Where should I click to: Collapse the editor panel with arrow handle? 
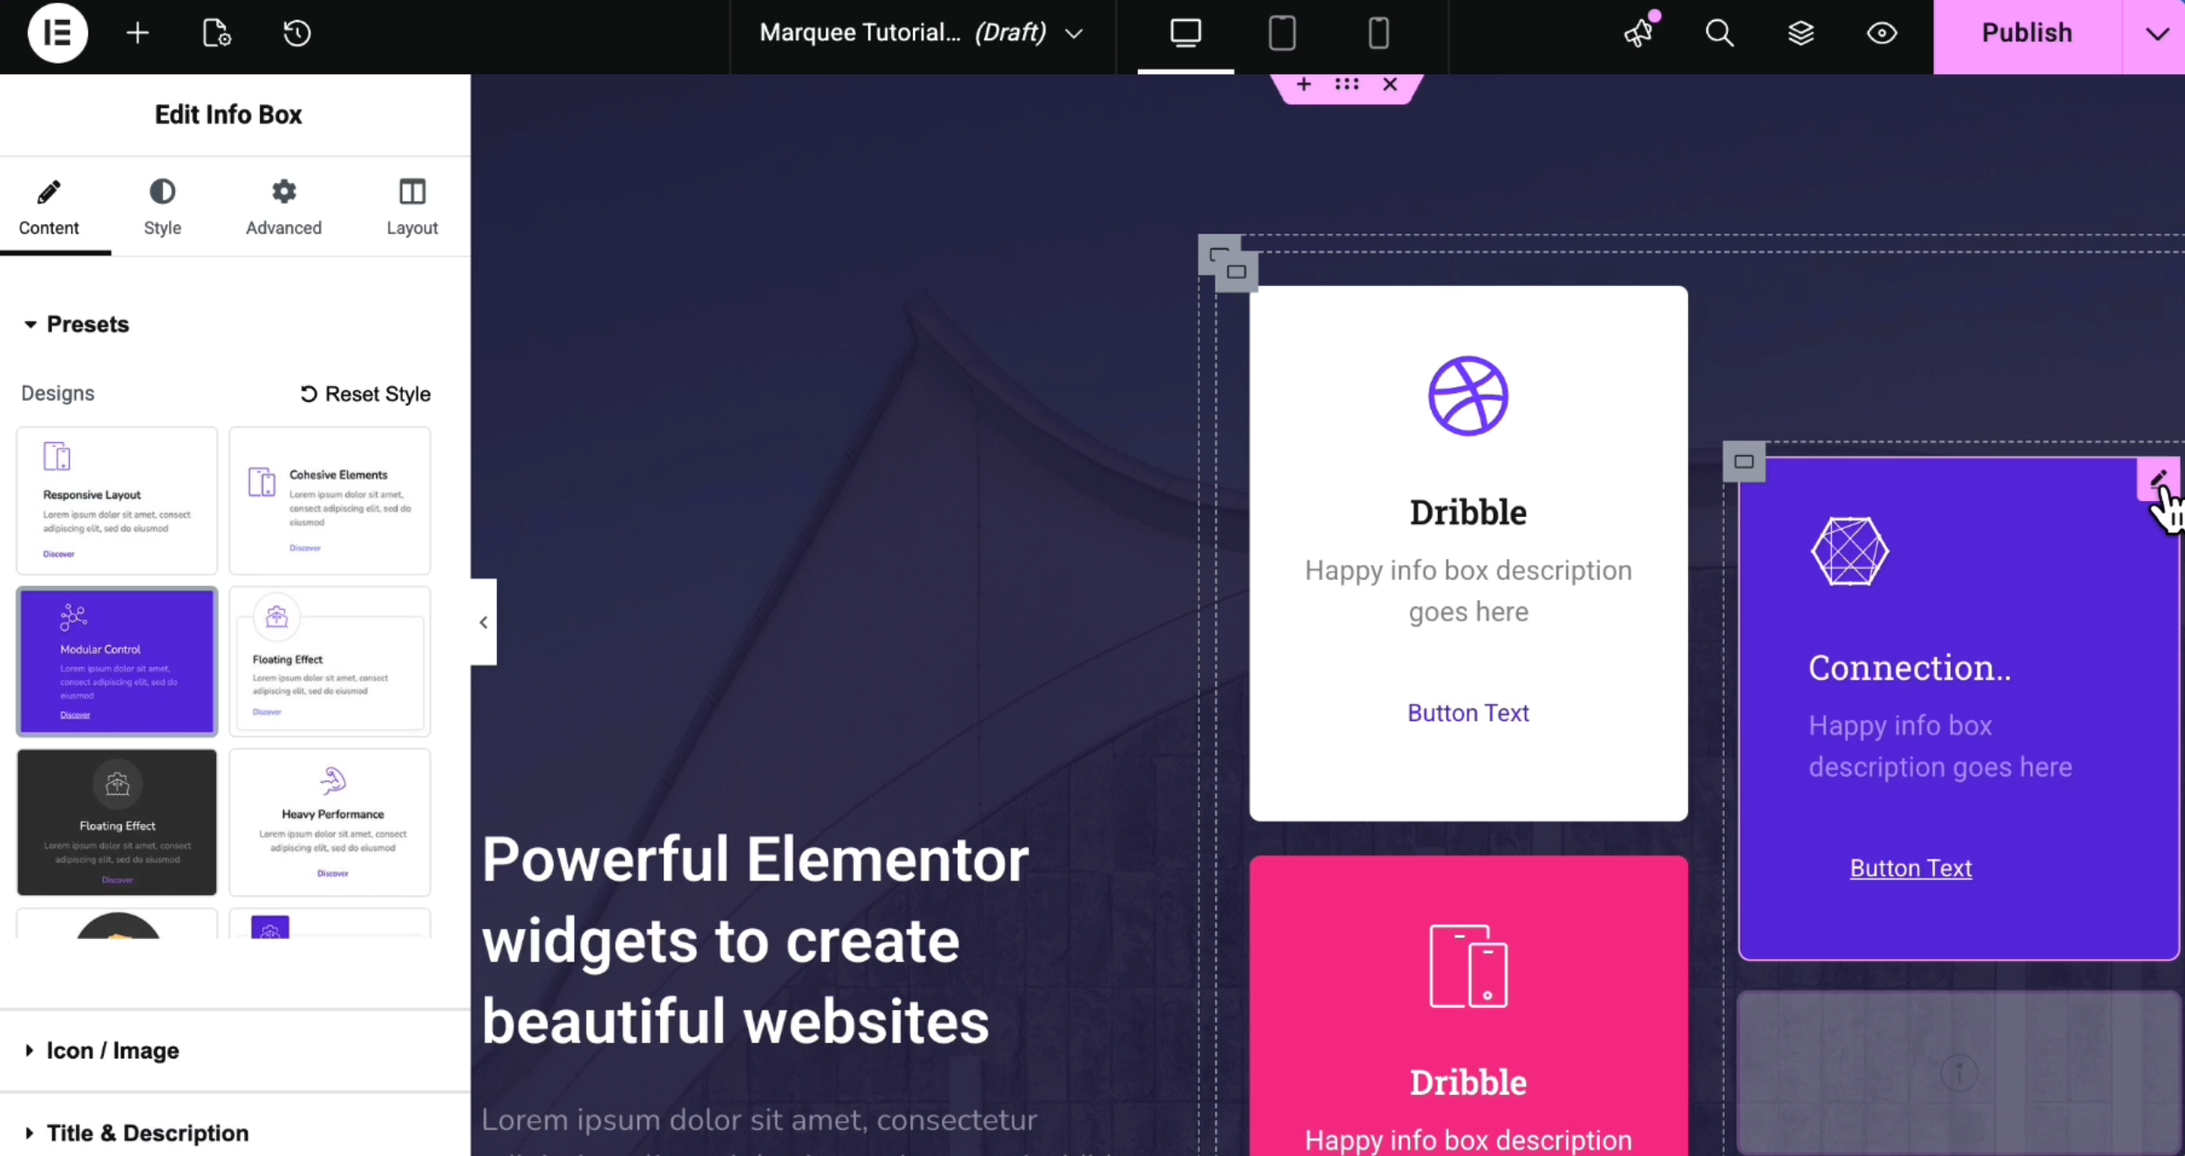484,622
